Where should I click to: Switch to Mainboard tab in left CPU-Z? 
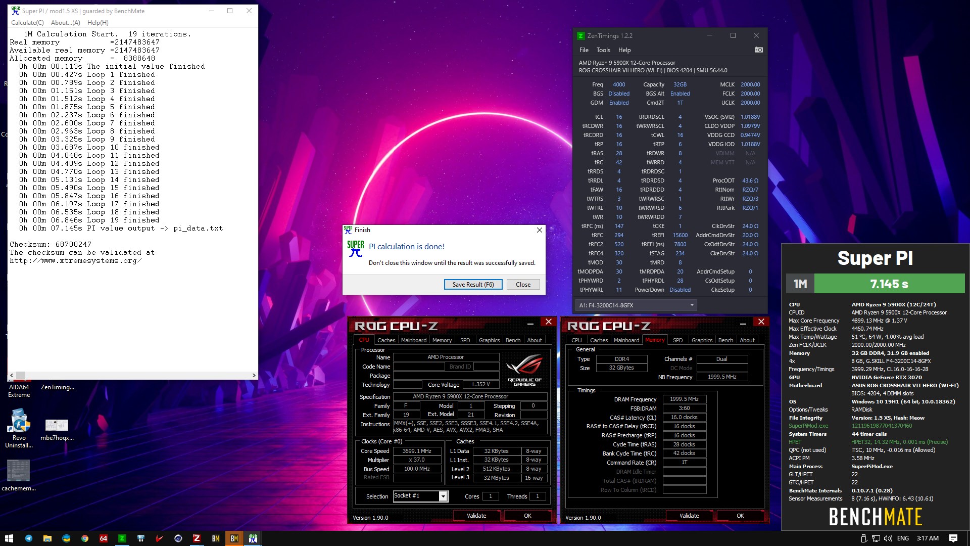414,340
